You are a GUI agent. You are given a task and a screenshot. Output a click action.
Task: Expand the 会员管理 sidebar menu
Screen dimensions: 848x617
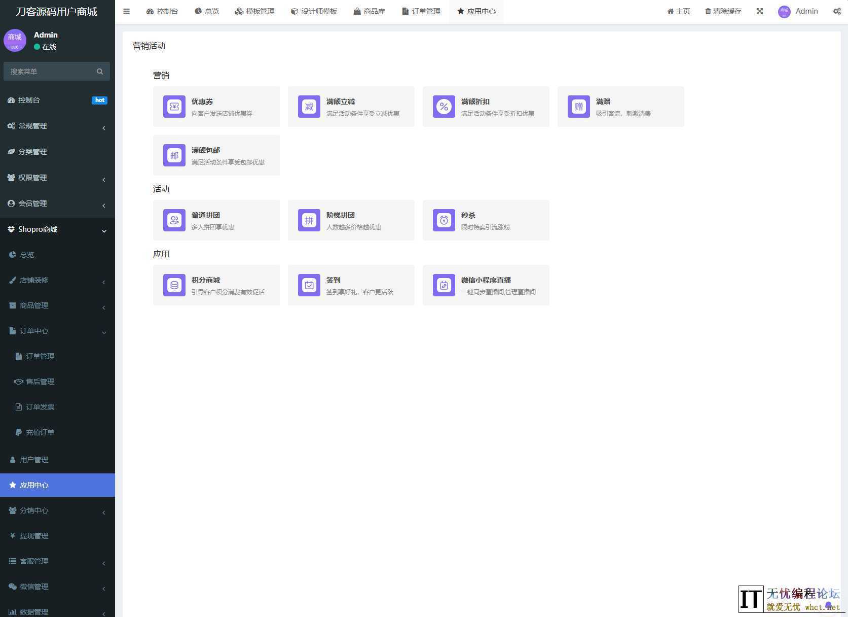pos(57,203)
